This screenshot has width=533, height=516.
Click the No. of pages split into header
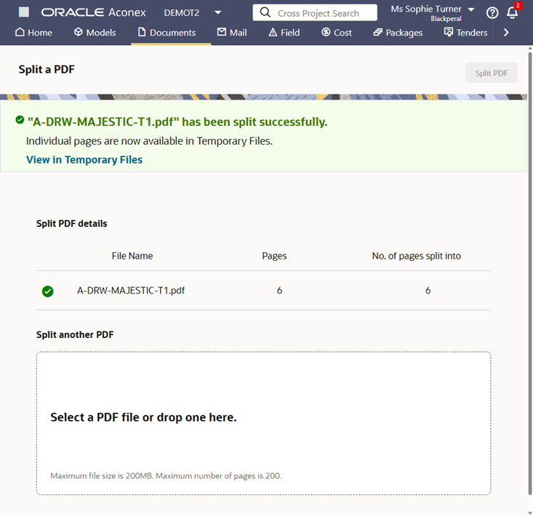click(x=417, y=256)
